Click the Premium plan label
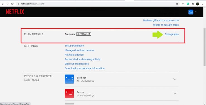 (x=70, y=34)
